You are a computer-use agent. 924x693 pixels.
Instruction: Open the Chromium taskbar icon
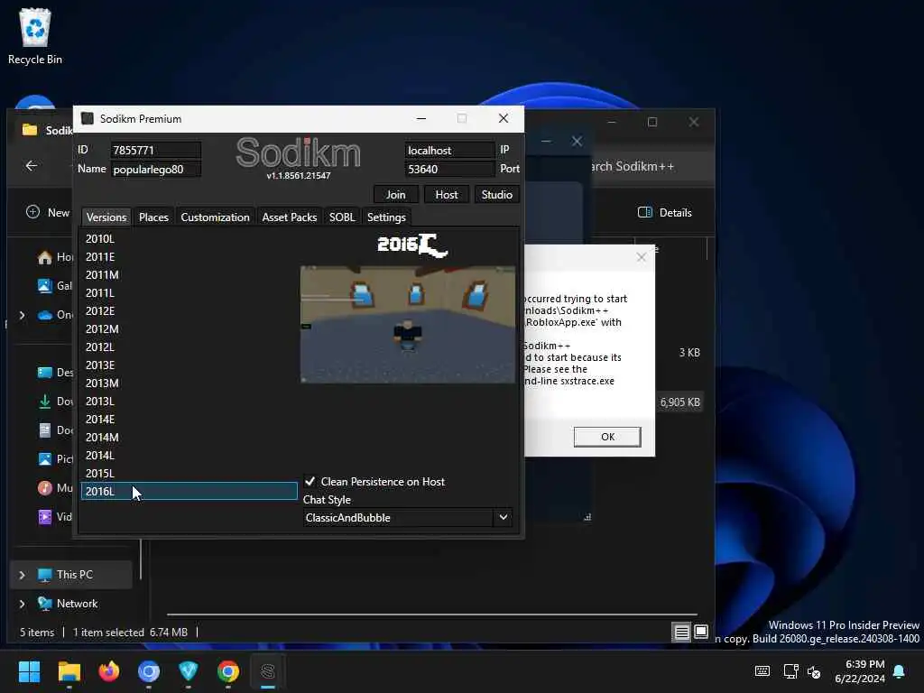pyautogui.click(x=149, y=671)
